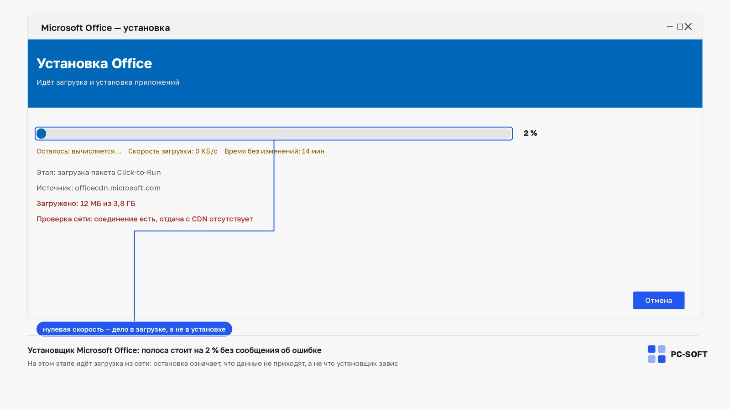The image size is (730, 410).
Task: Click 'Идёт загрузка и установка приложений' subtitle
Action: pos(108,82)
